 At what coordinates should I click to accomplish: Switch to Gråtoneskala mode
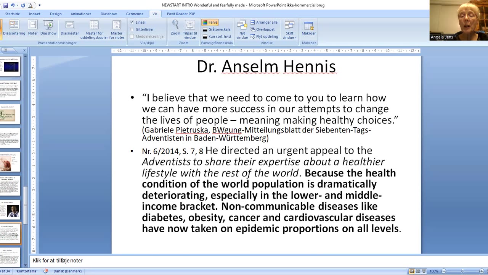217,29
